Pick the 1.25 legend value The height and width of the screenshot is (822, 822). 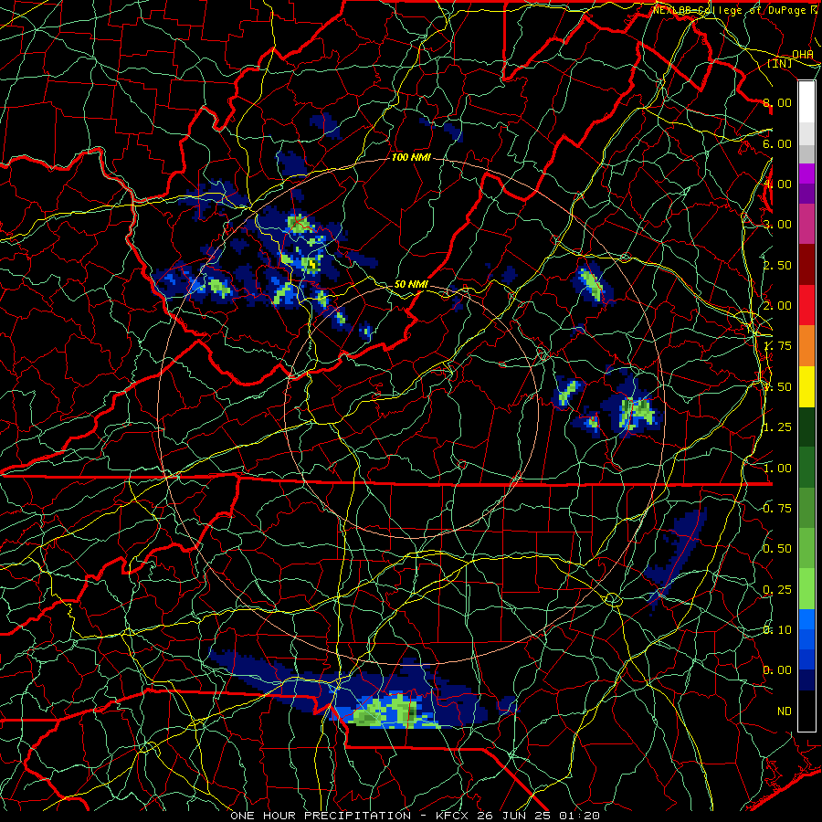click(777, 427)
